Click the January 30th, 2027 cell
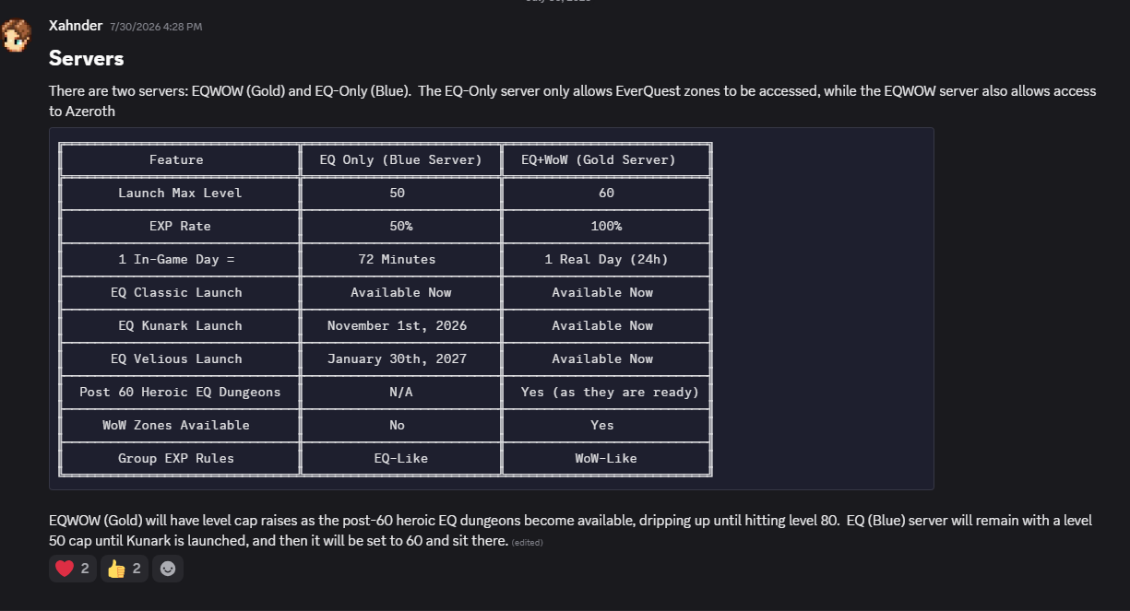The width and height of the screenshot is (1130, 611). (x=397, y=358)
